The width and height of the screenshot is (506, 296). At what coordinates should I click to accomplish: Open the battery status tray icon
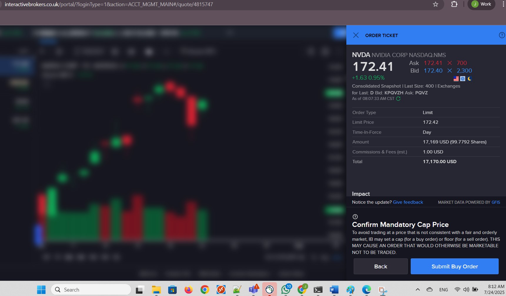(x=475, y=290)
